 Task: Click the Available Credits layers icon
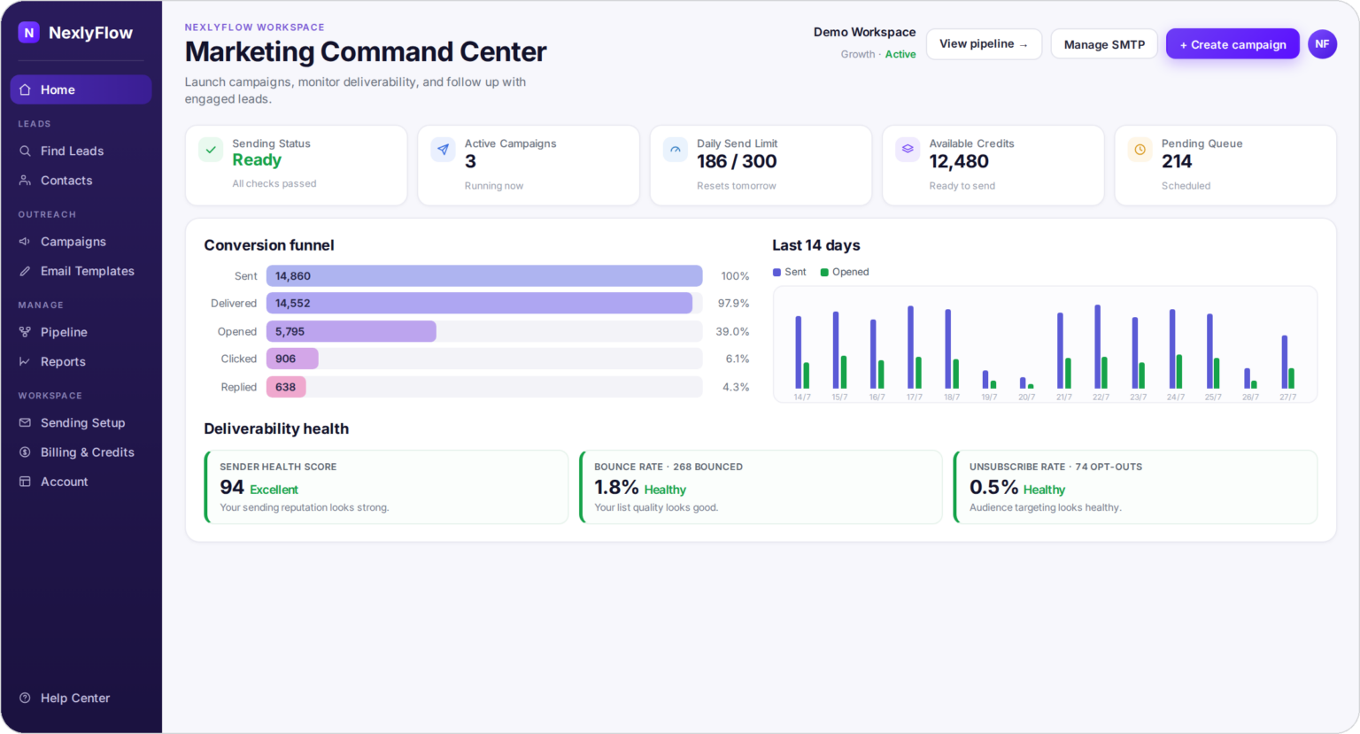point(908,150)
